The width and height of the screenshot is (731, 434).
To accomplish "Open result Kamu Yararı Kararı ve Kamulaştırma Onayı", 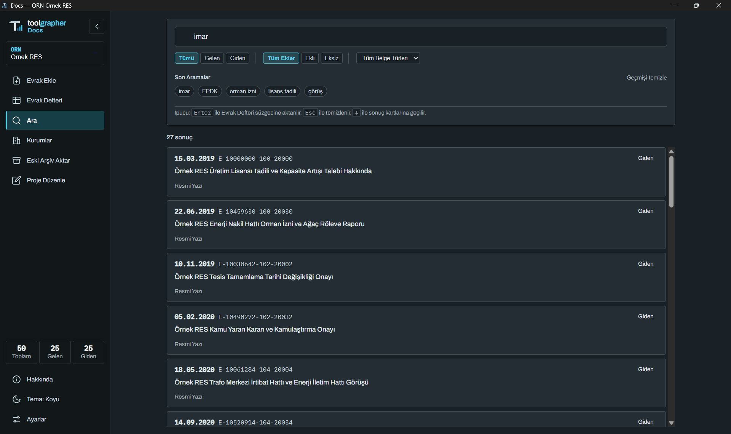I will click(x=416, y=330).
